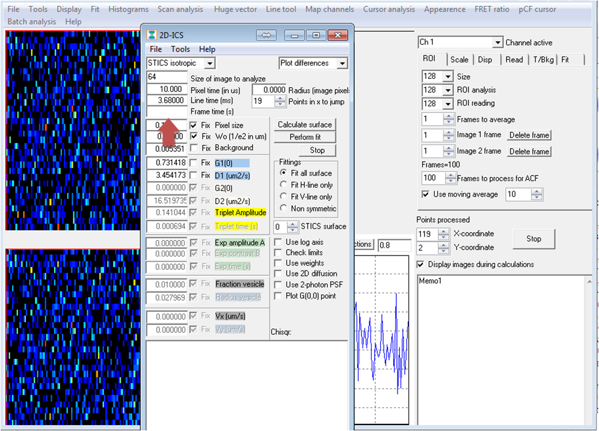This screenshot has width=599, height=431.
Task: Expand the Plot differences dropdown
Action: [342, 63]
